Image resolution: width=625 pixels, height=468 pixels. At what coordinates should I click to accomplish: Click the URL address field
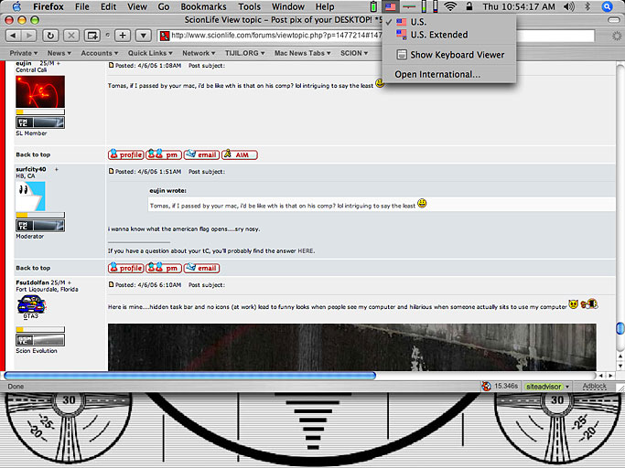pyautogui.click(x=275, y=36)
